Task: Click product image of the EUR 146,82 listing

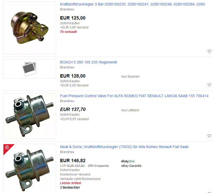Action: pos(30,168)
